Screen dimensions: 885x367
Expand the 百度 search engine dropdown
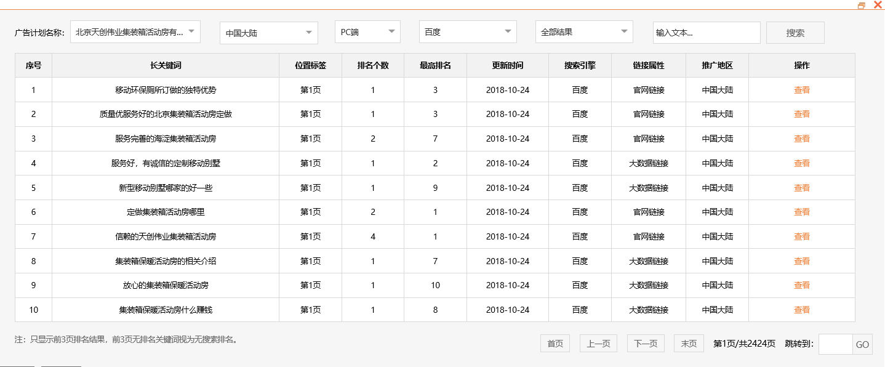pos(467,31)
